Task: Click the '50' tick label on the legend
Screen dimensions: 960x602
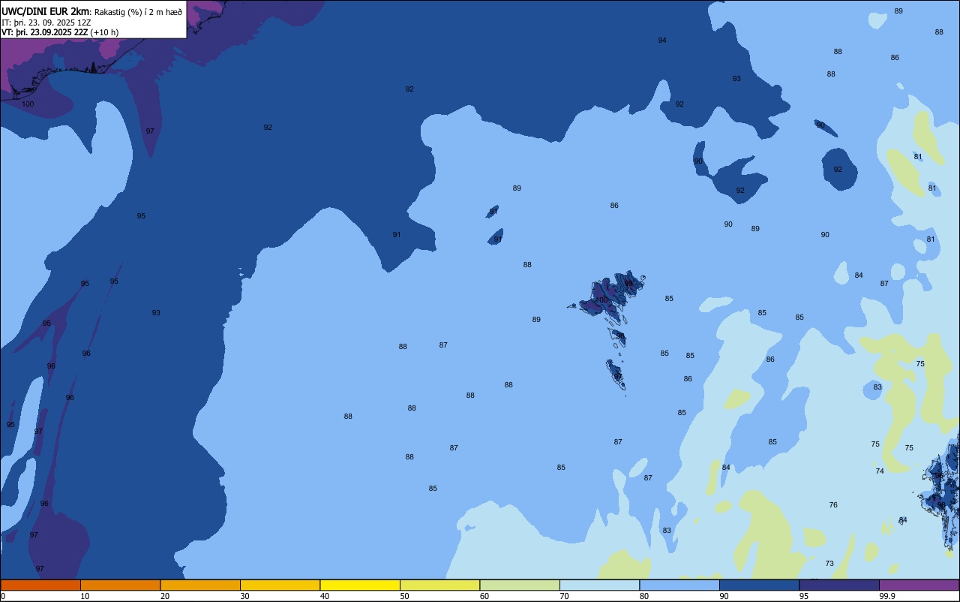Action: click(x=405, y=596)
